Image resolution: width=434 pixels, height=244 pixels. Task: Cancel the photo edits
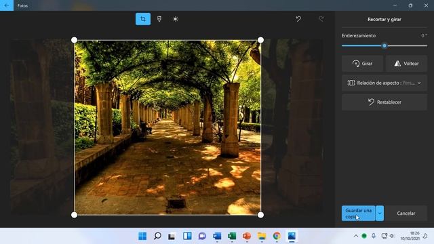click(x=406, y=213)
